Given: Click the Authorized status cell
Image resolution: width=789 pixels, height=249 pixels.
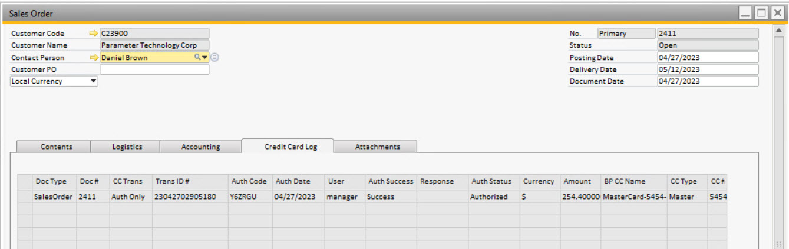Looking at the screenshot, I should coord(494,197).
